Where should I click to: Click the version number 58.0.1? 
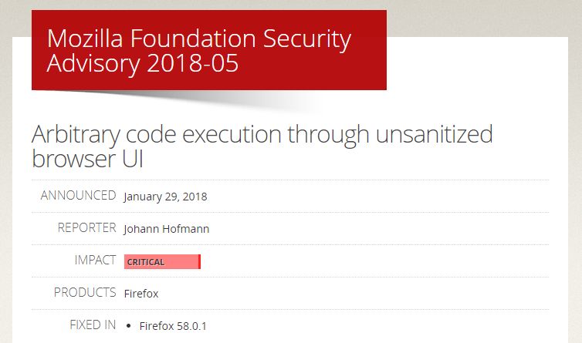pos(190,326)
